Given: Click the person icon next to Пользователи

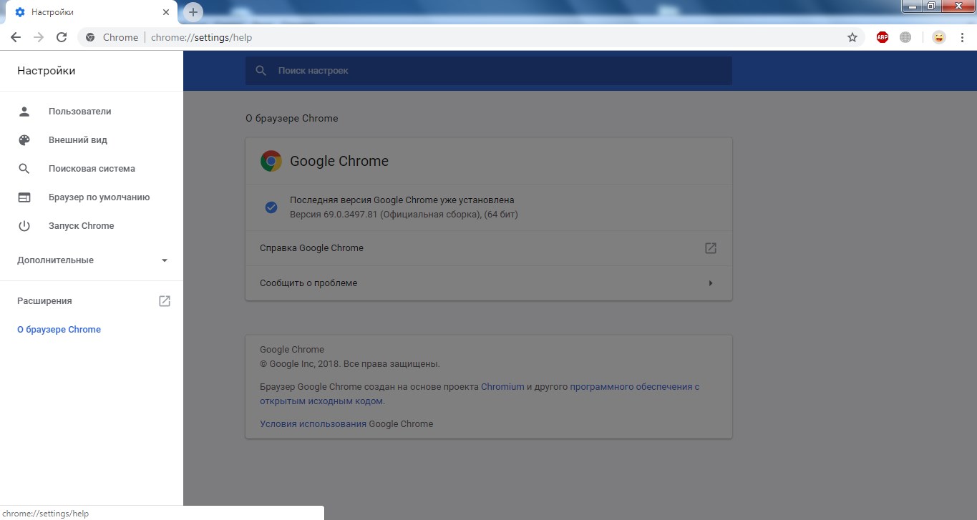Looking at the screenshot, I should pyautogui.click(x=24, y=112).
